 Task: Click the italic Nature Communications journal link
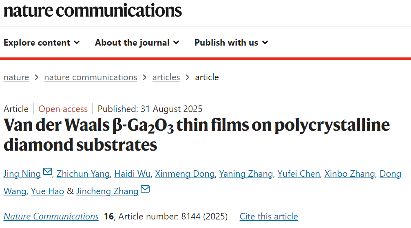click(x=51, y=217)
